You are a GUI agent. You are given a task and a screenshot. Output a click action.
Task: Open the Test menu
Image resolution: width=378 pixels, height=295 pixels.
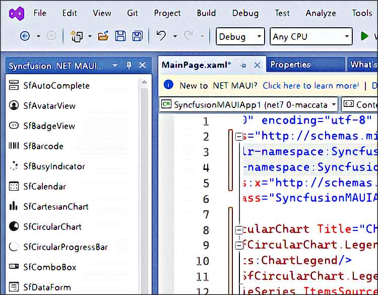click(x=282, y=13)
